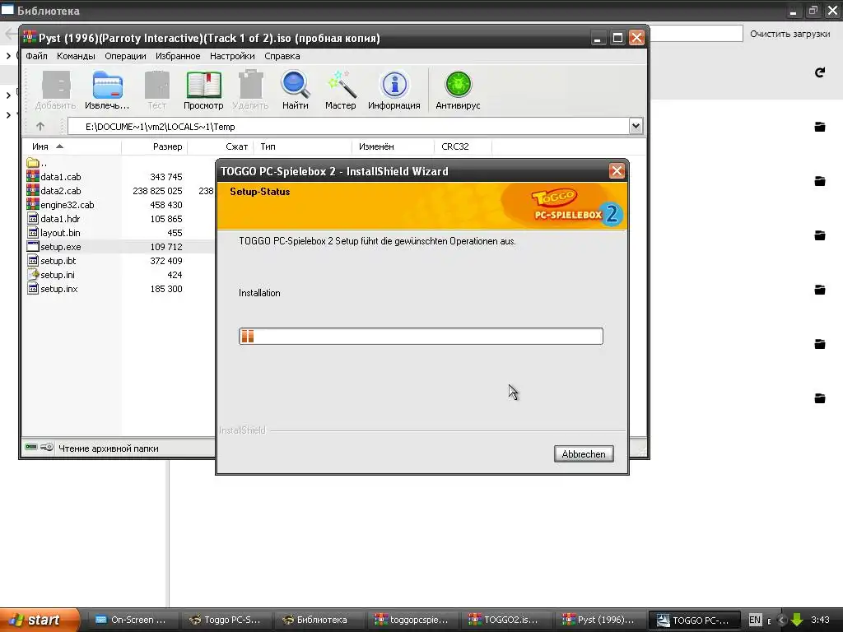Click the archive path address field
Screen dimensions: 843x632
pyautogui.click(x=348, y=126)
